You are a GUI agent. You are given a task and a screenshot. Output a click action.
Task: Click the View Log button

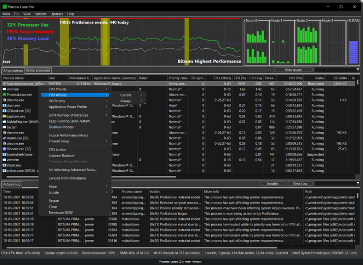point(300,184)
